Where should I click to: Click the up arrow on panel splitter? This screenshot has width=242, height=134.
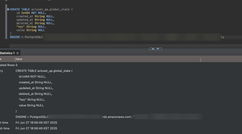click(x=152, y=49)
